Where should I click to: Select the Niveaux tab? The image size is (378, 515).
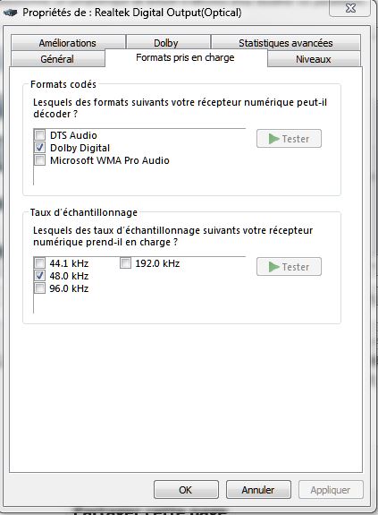click(314, 59)
